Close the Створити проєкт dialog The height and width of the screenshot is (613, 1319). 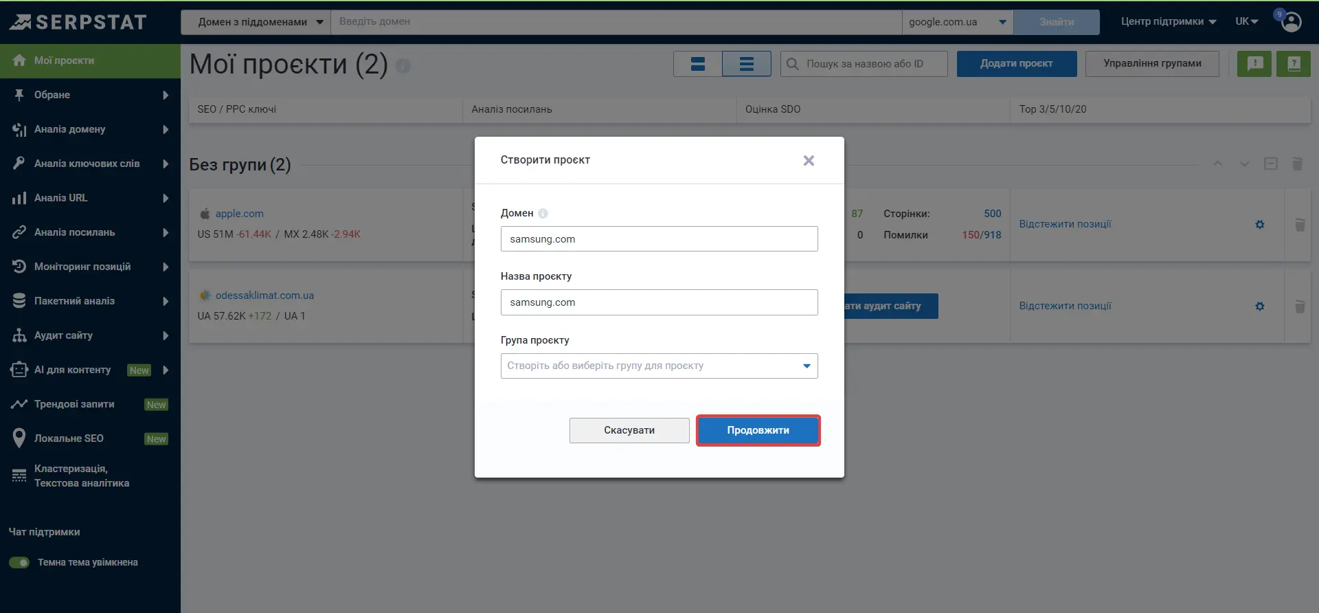pyautogui.click(x=809, y=161)
